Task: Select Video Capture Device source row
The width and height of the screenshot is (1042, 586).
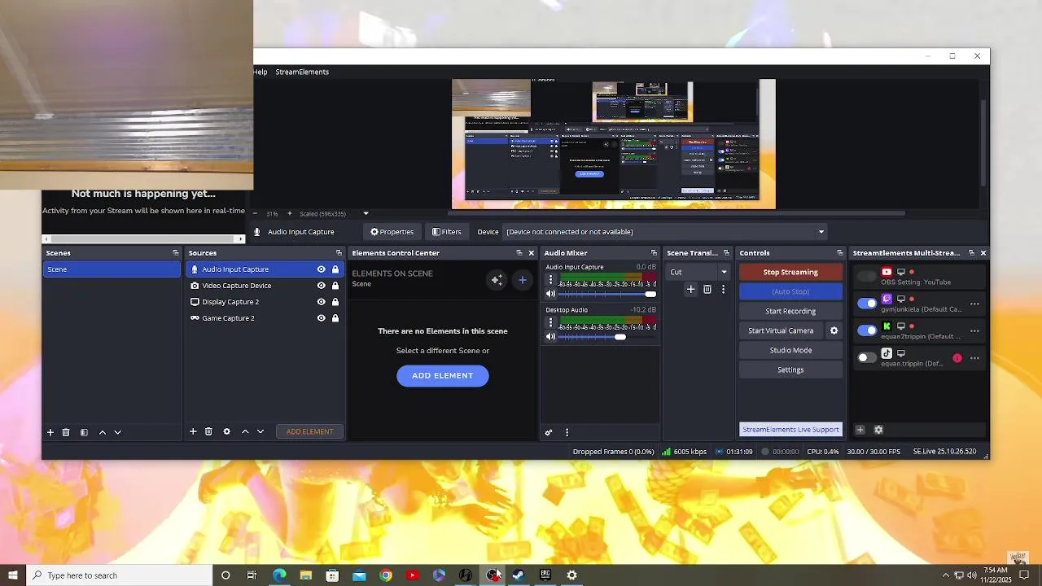Action: click(265, 286)
